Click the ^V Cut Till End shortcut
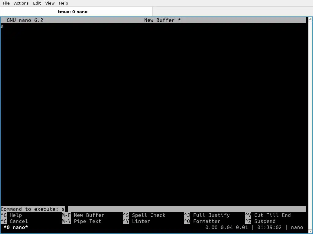This screenshot has width=313, height=234. coord(268,215)
